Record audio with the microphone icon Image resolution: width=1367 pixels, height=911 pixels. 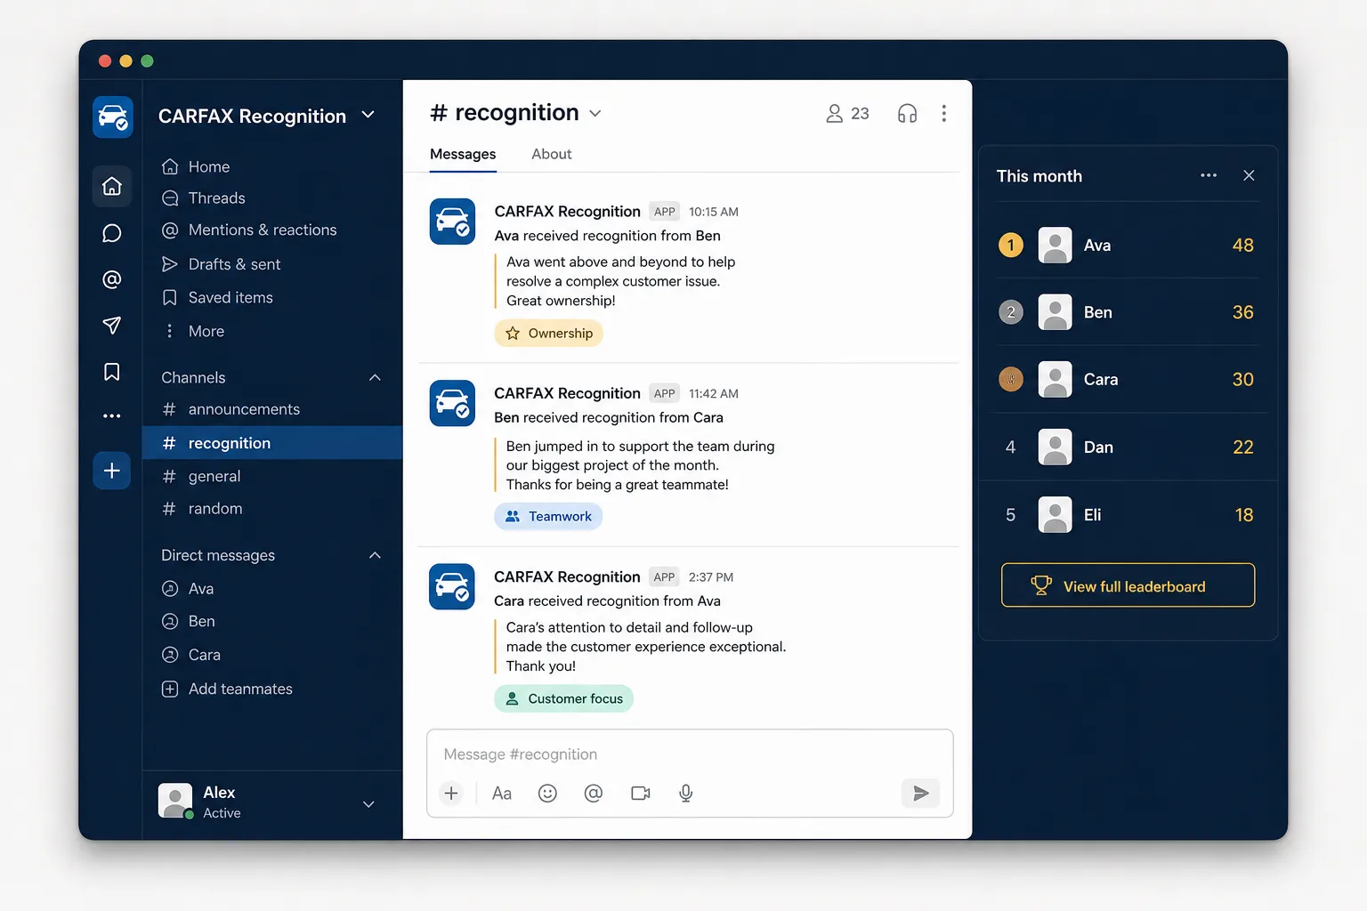(686, 794)
